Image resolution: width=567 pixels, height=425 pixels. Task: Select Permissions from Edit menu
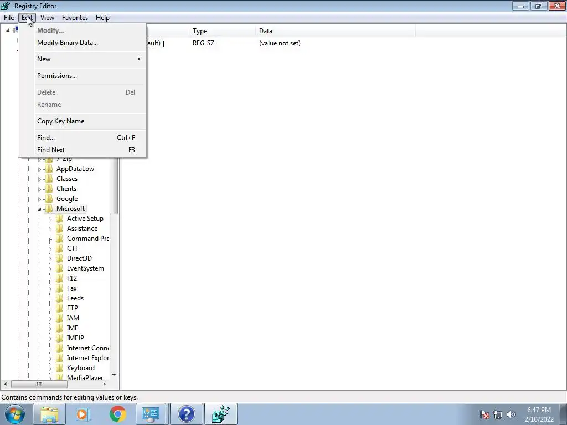point(83,75)
